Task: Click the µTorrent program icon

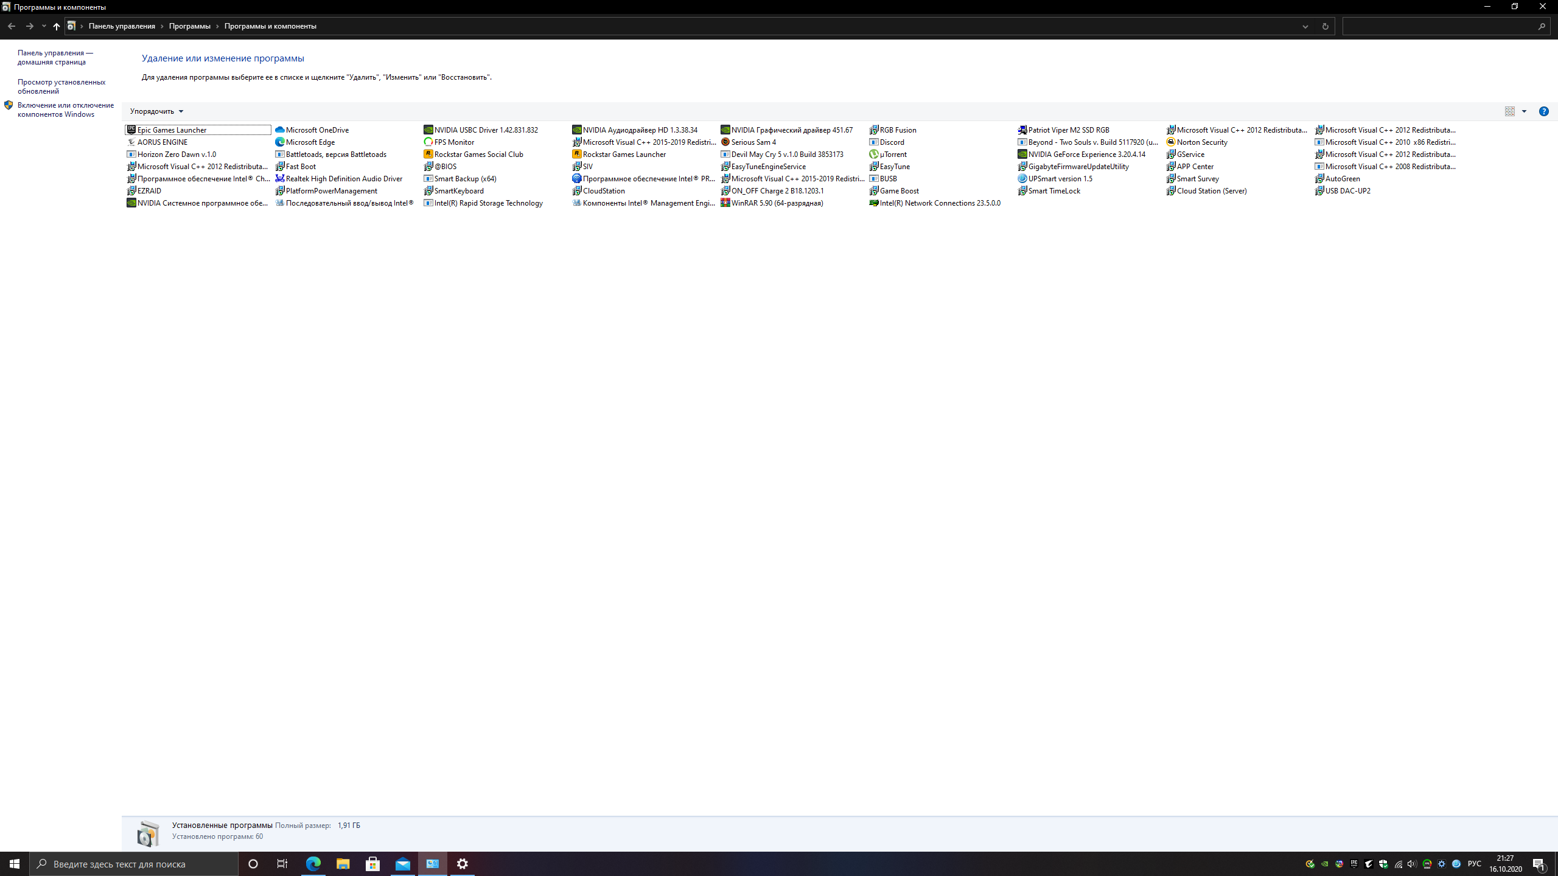Action: click(873, 154)
